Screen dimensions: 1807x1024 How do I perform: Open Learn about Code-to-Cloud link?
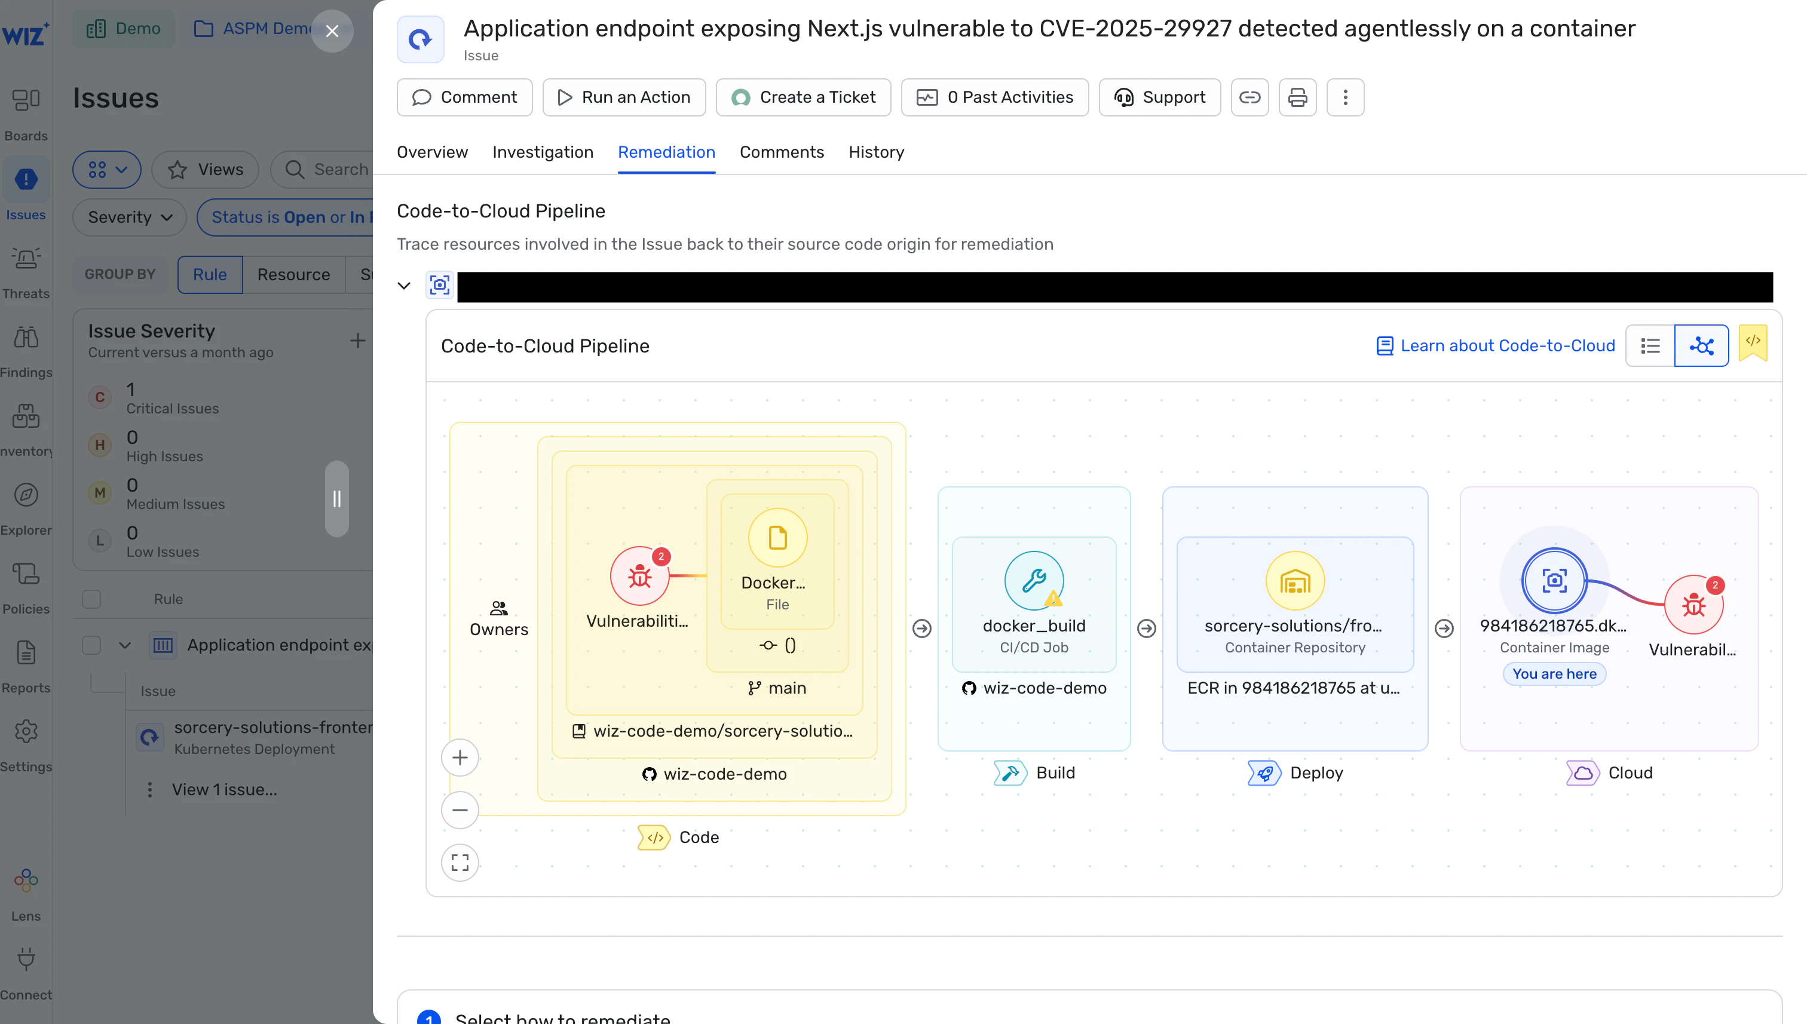point(1496,345)
